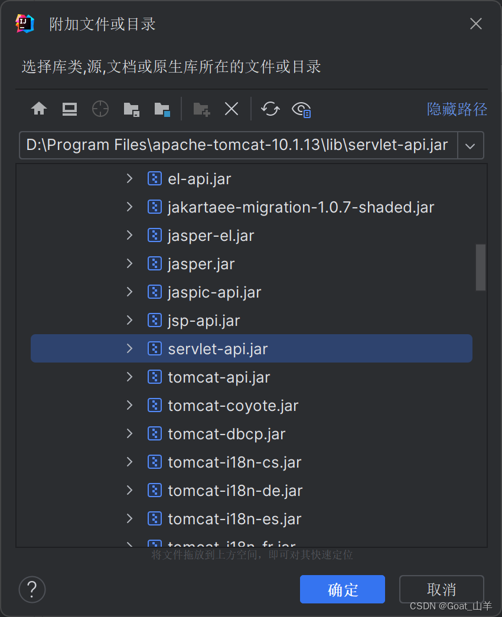
Task: Toggle show hidden files eye icon
Action: [301, 109]
